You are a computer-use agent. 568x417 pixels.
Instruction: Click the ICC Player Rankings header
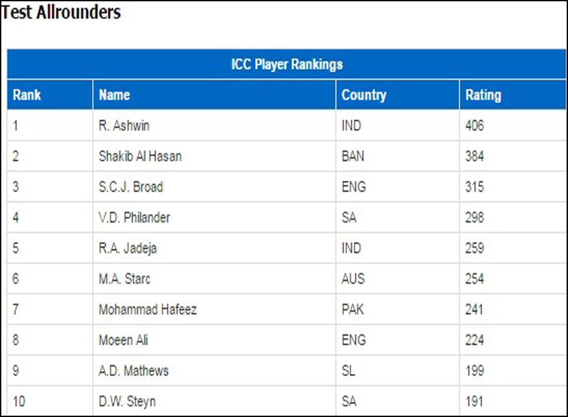click(x=287, y=64)
